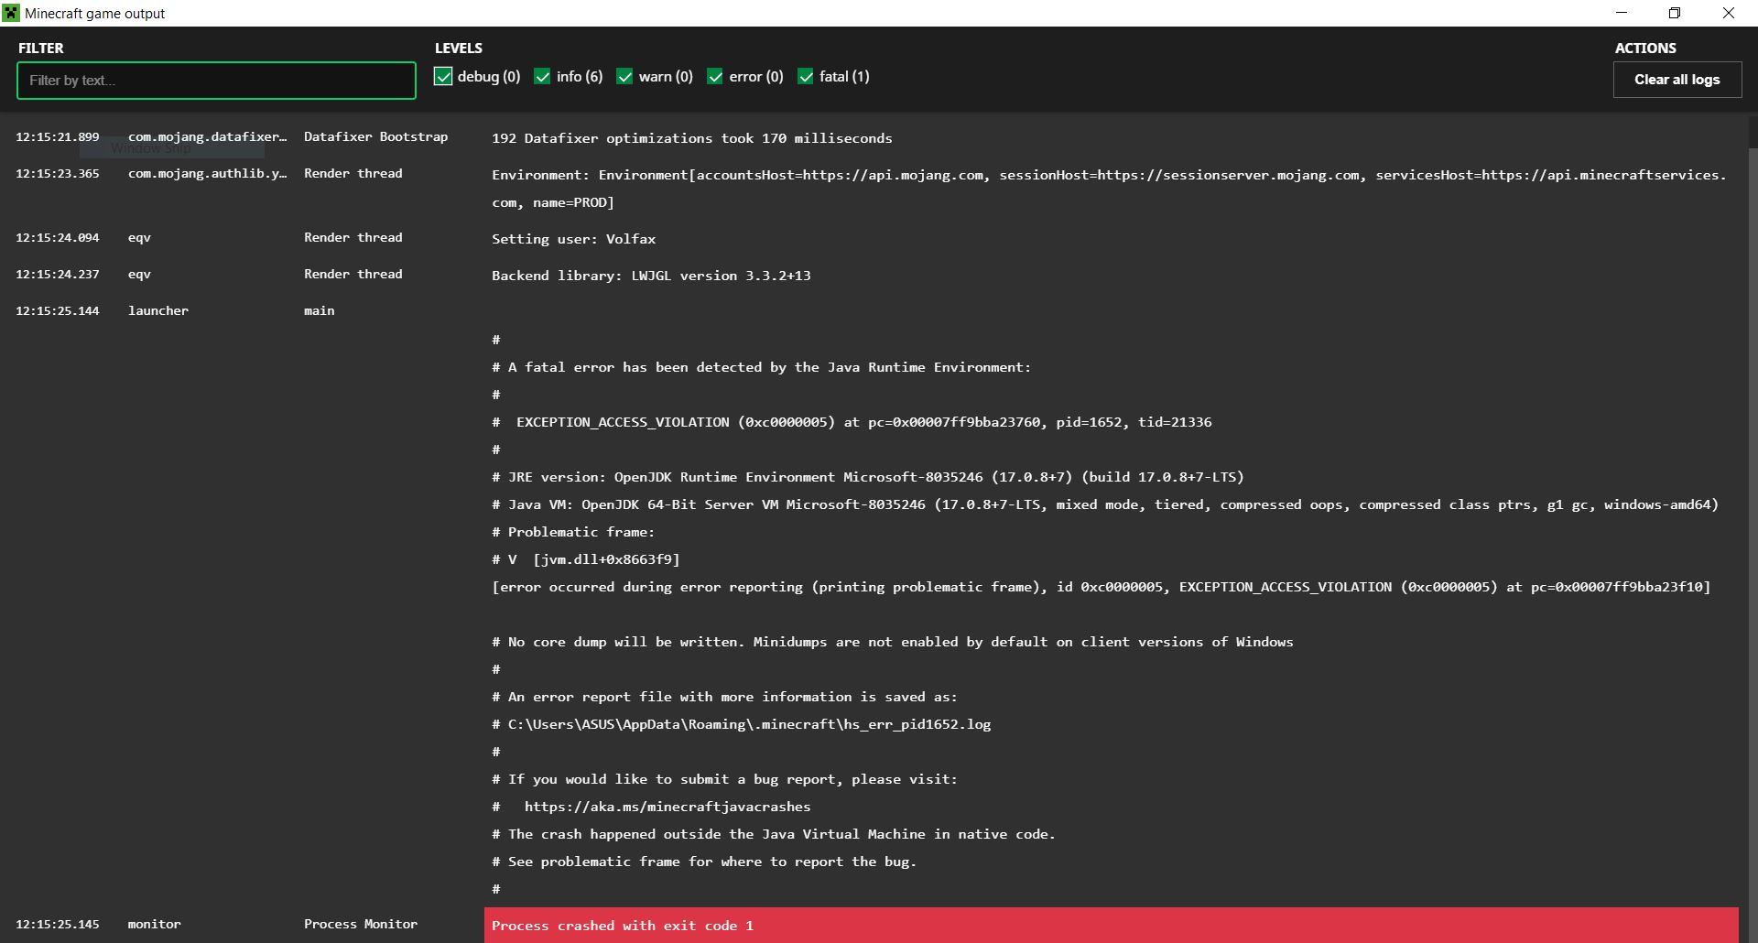Click the 'launcher' logger name
The image size is (1758, 943).
point(158,310)
